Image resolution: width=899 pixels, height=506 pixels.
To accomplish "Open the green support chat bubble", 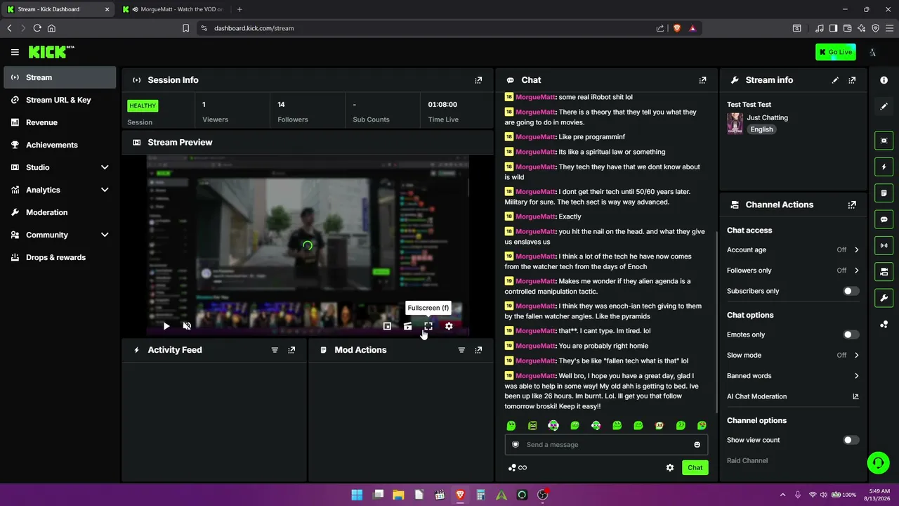I will [878, 462].
